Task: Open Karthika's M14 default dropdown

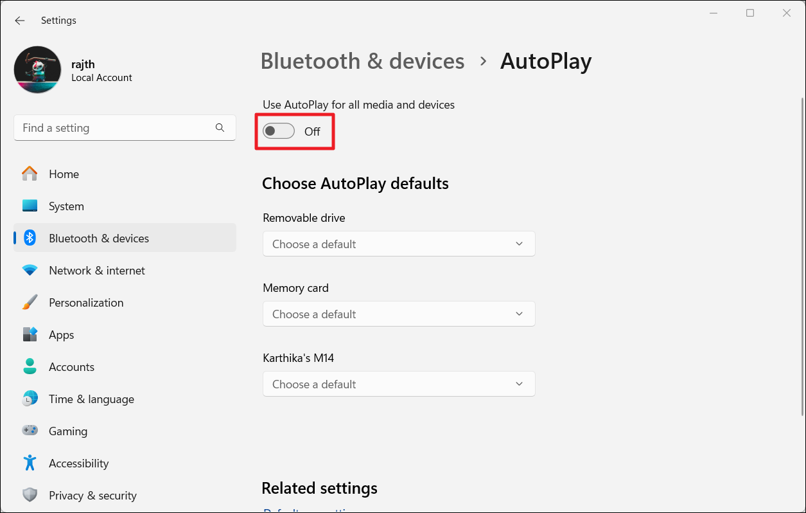Action: point(398,384)
